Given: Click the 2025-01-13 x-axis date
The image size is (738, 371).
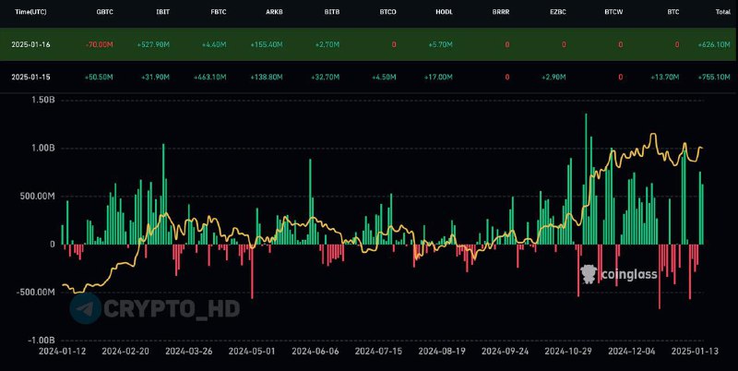Looking at the screenshot, I should pyautogui.click(x=695, y=352).
